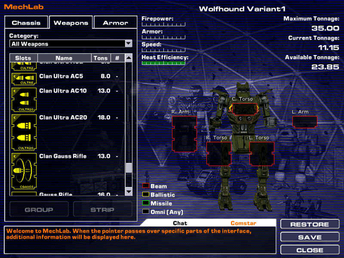Switch to the Weapons tab
Image resolution: width=344 pixels, height=258 pixels.
(71, 22)
